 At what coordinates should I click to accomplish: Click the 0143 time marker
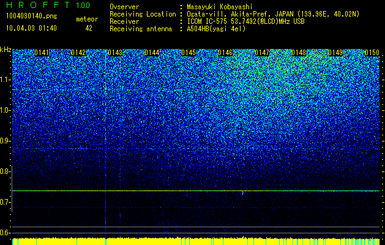tap(115, 53)
